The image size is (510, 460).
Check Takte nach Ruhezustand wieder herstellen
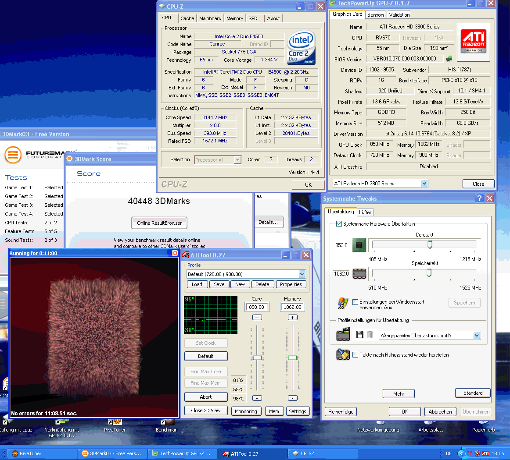(356, 355)
